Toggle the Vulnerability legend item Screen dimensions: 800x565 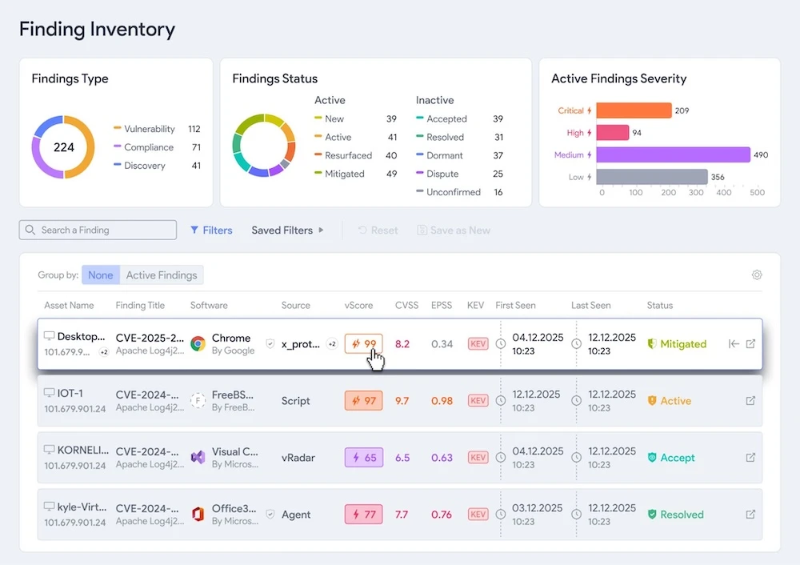coord(149,129)
